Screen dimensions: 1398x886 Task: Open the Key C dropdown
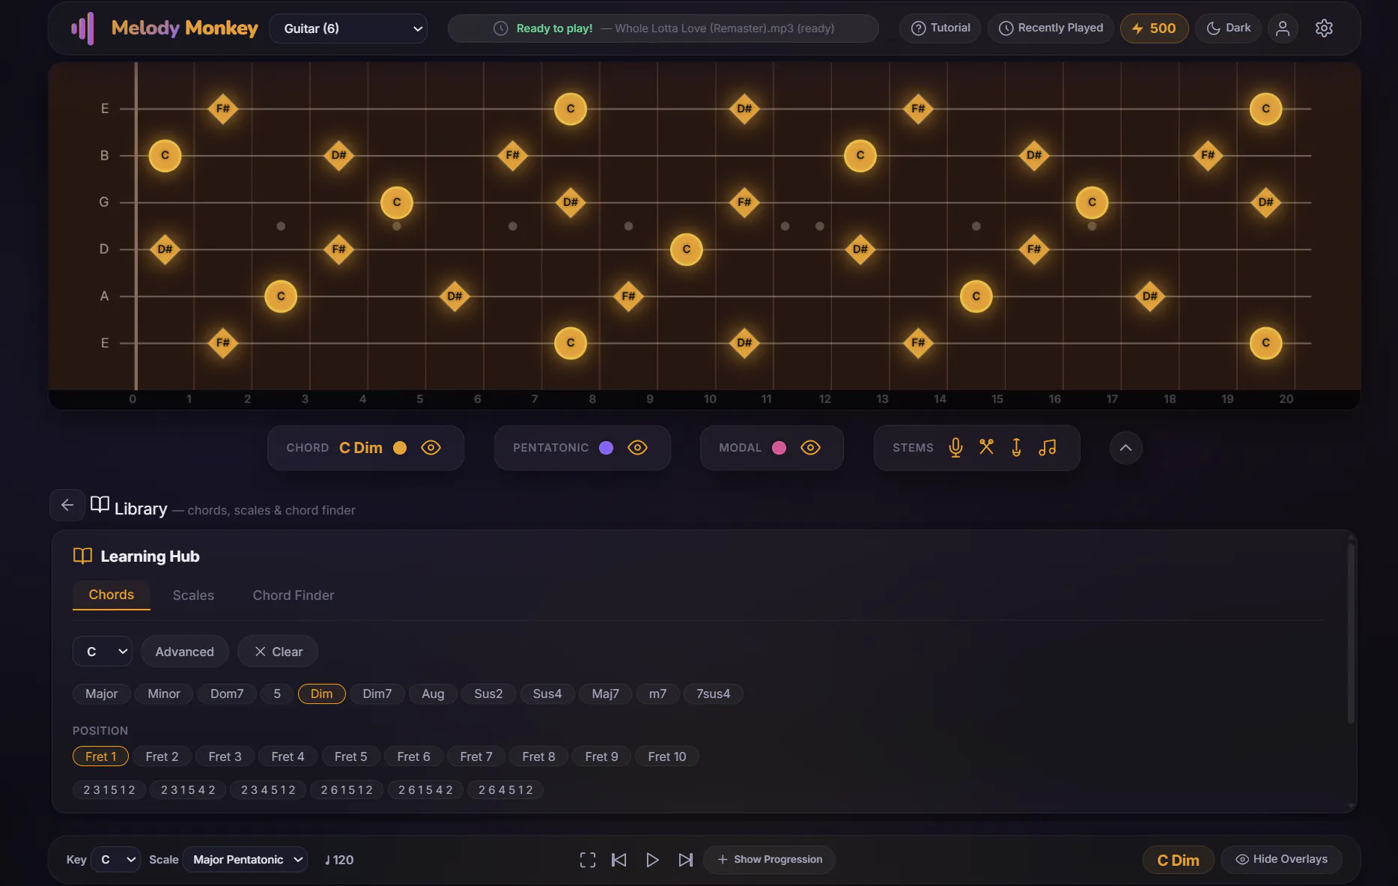(x=116, y=860)
